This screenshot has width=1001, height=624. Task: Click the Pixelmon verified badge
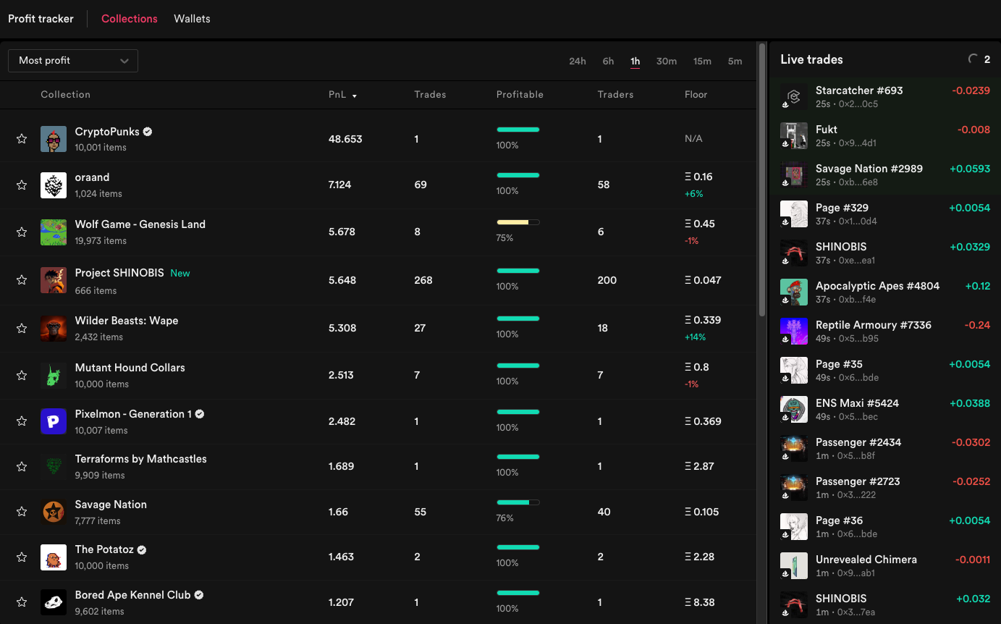pos(200,414)
